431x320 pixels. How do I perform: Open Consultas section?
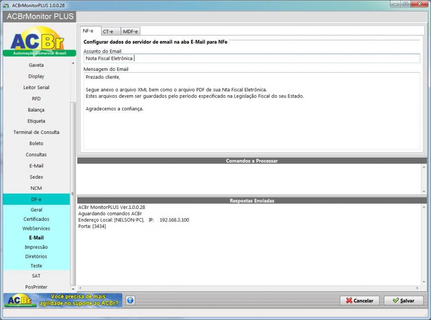pos(36,155)
